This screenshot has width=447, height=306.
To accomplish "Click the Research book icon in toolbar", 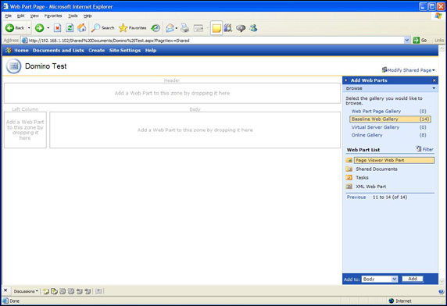I will pos(228,28).
